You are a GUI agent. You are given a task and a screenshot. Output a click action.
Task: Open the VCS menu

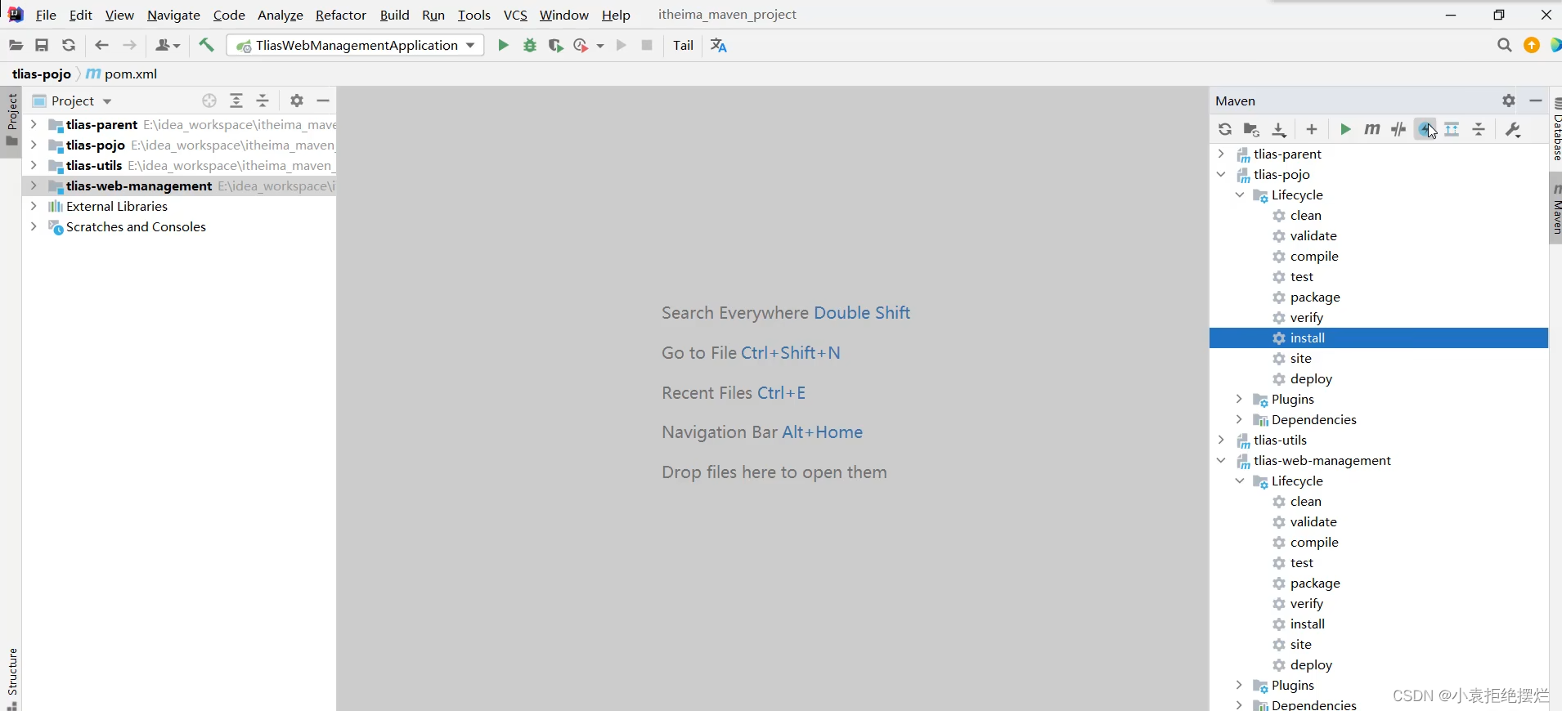point(515,15)
